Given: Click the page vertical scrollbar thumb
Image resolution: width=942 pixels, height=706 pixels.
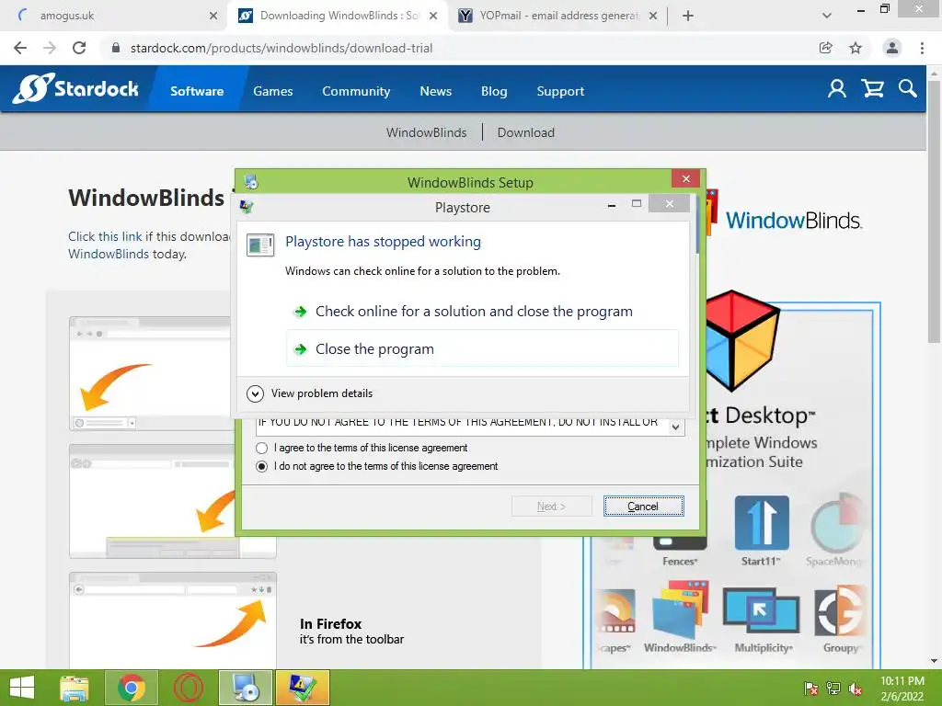Looking at the screenshot, I should (x=934, y=211).
